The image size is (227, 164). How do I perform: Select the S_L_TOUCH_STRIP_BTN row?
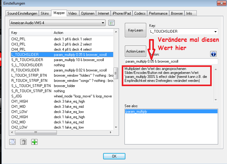coord(62,86)
